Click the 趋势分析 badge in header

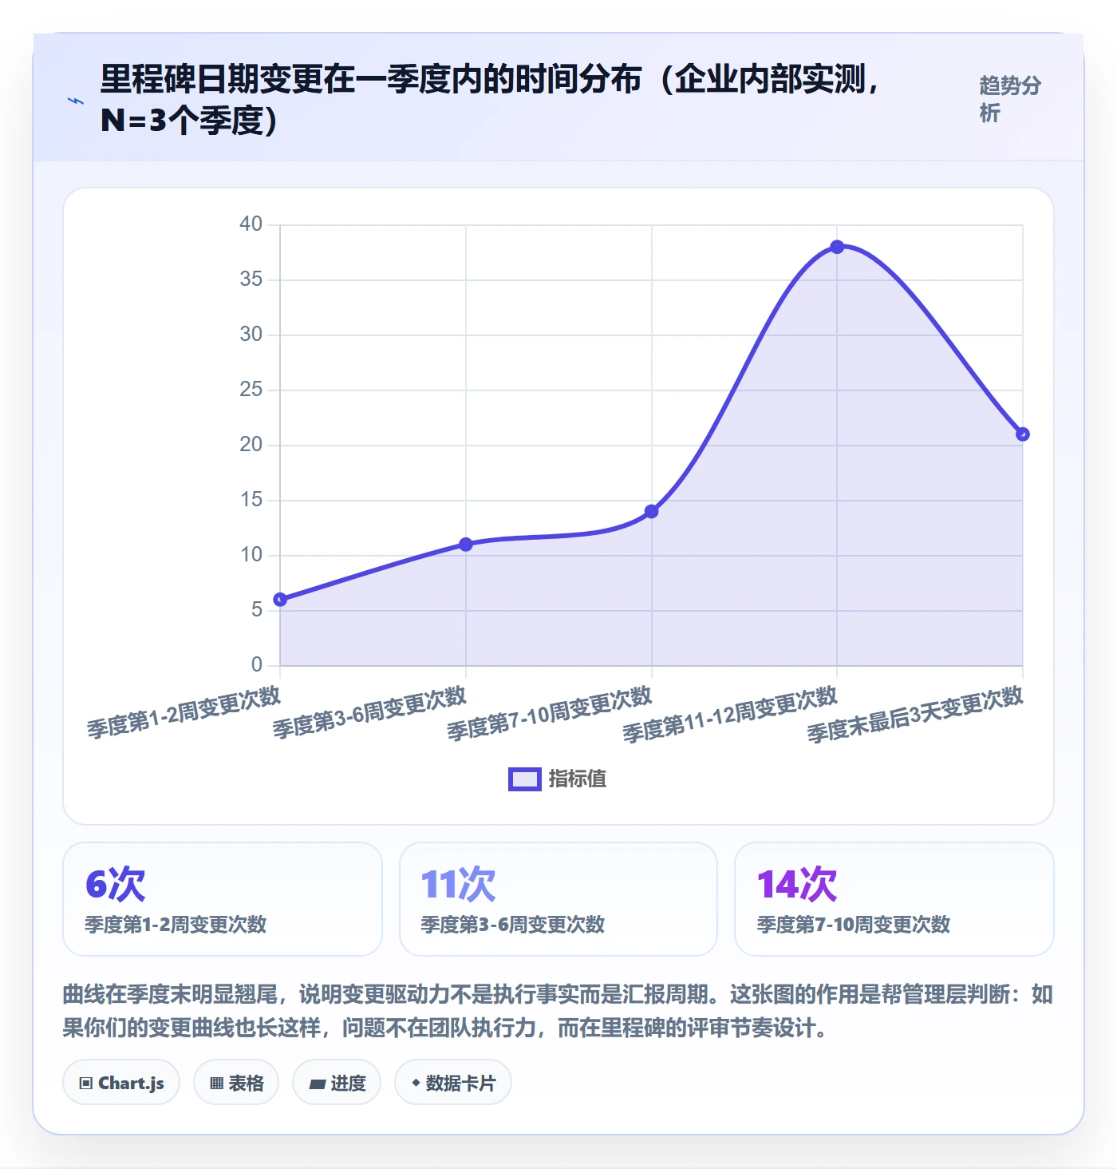(x=1010, y=99)
